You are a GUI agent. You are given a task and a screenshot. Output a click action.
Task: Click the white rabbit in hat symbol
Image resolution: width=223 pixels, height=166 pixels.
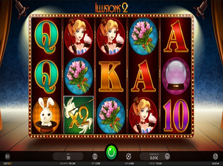tap(46, 115)
